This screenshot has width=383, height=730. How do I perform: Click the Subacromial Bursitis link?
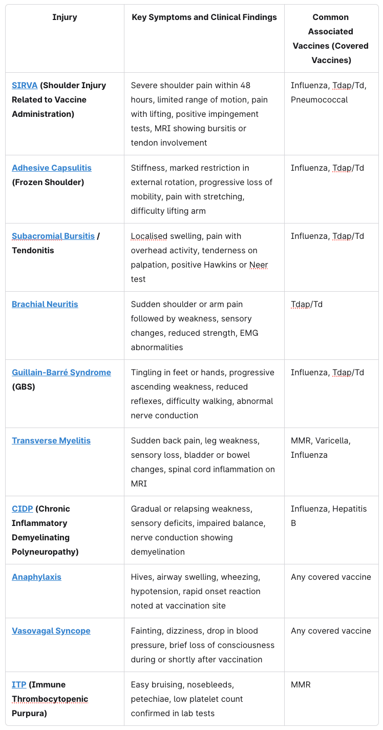[53, 236]
